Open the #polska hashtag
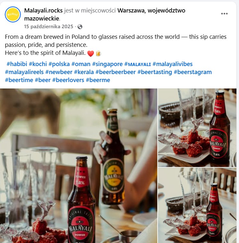 [x=59, y=64]
